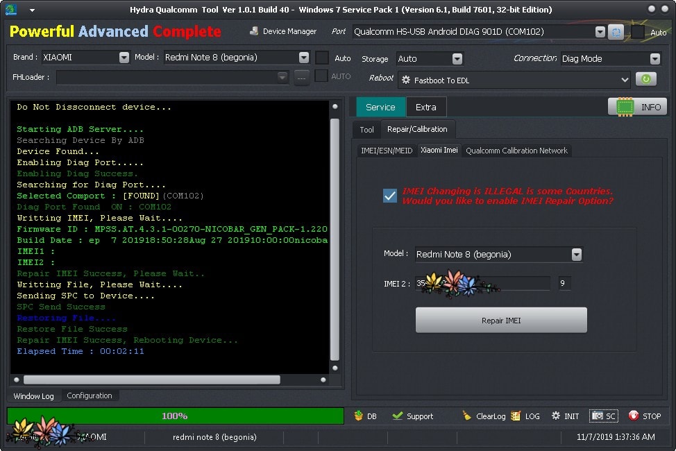Image resolution: width=676 pixels, height=451 pixels.
Task: Click the green reboot execute button
Action: (x=645, y=79)
